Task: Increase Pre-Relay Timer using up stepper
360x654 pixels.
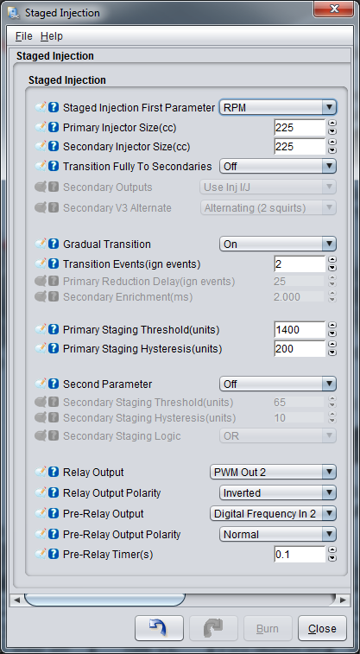Action: pyautogui.click(x=332, y=550)
